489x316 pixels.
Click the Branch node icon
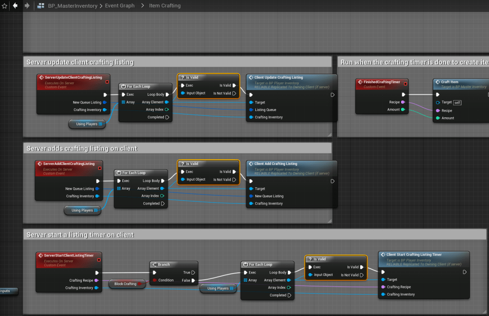tap(154, 264)
